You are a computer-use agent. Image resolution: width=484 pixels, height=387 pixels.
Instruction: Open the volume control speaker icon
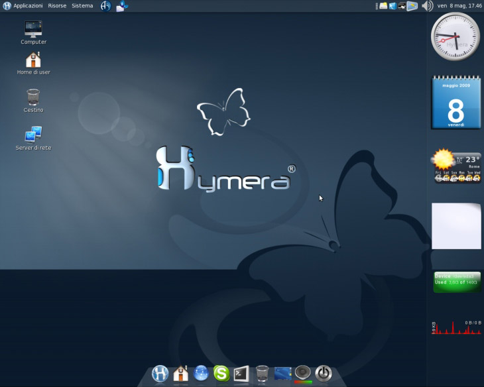point(427,6)
